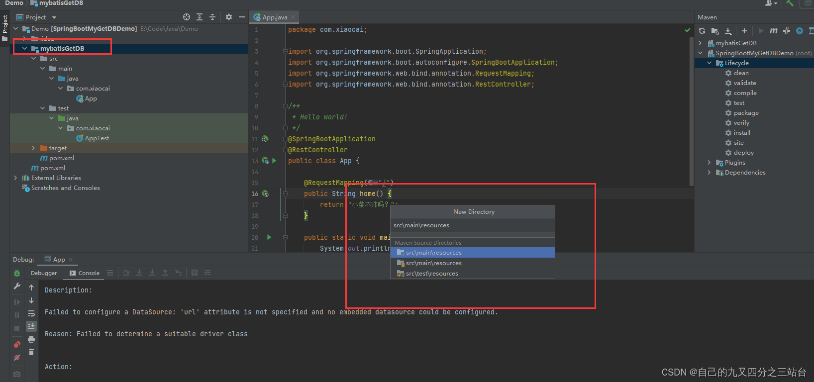Toggle mute breakpoints
The width and height of the screenshot is (814, 382).
(17, 357)
